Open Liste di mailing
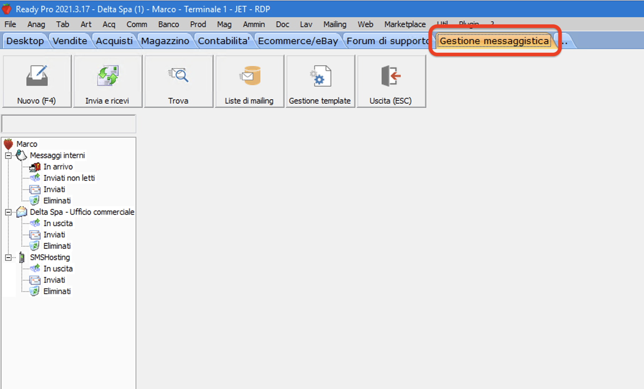The width and height of the screenshot is (644, 389). pyautogui.click(x=250, y=81)
